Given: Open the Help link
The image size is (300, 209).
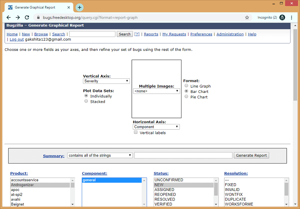Looking at the screenshot, I should point(252,34).
